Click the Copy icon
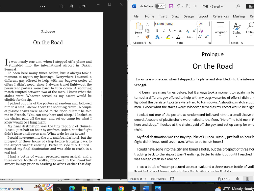Image resolution: width=254 pixels, height=191 pixels. pyautogui.click(x=147, y=31)
